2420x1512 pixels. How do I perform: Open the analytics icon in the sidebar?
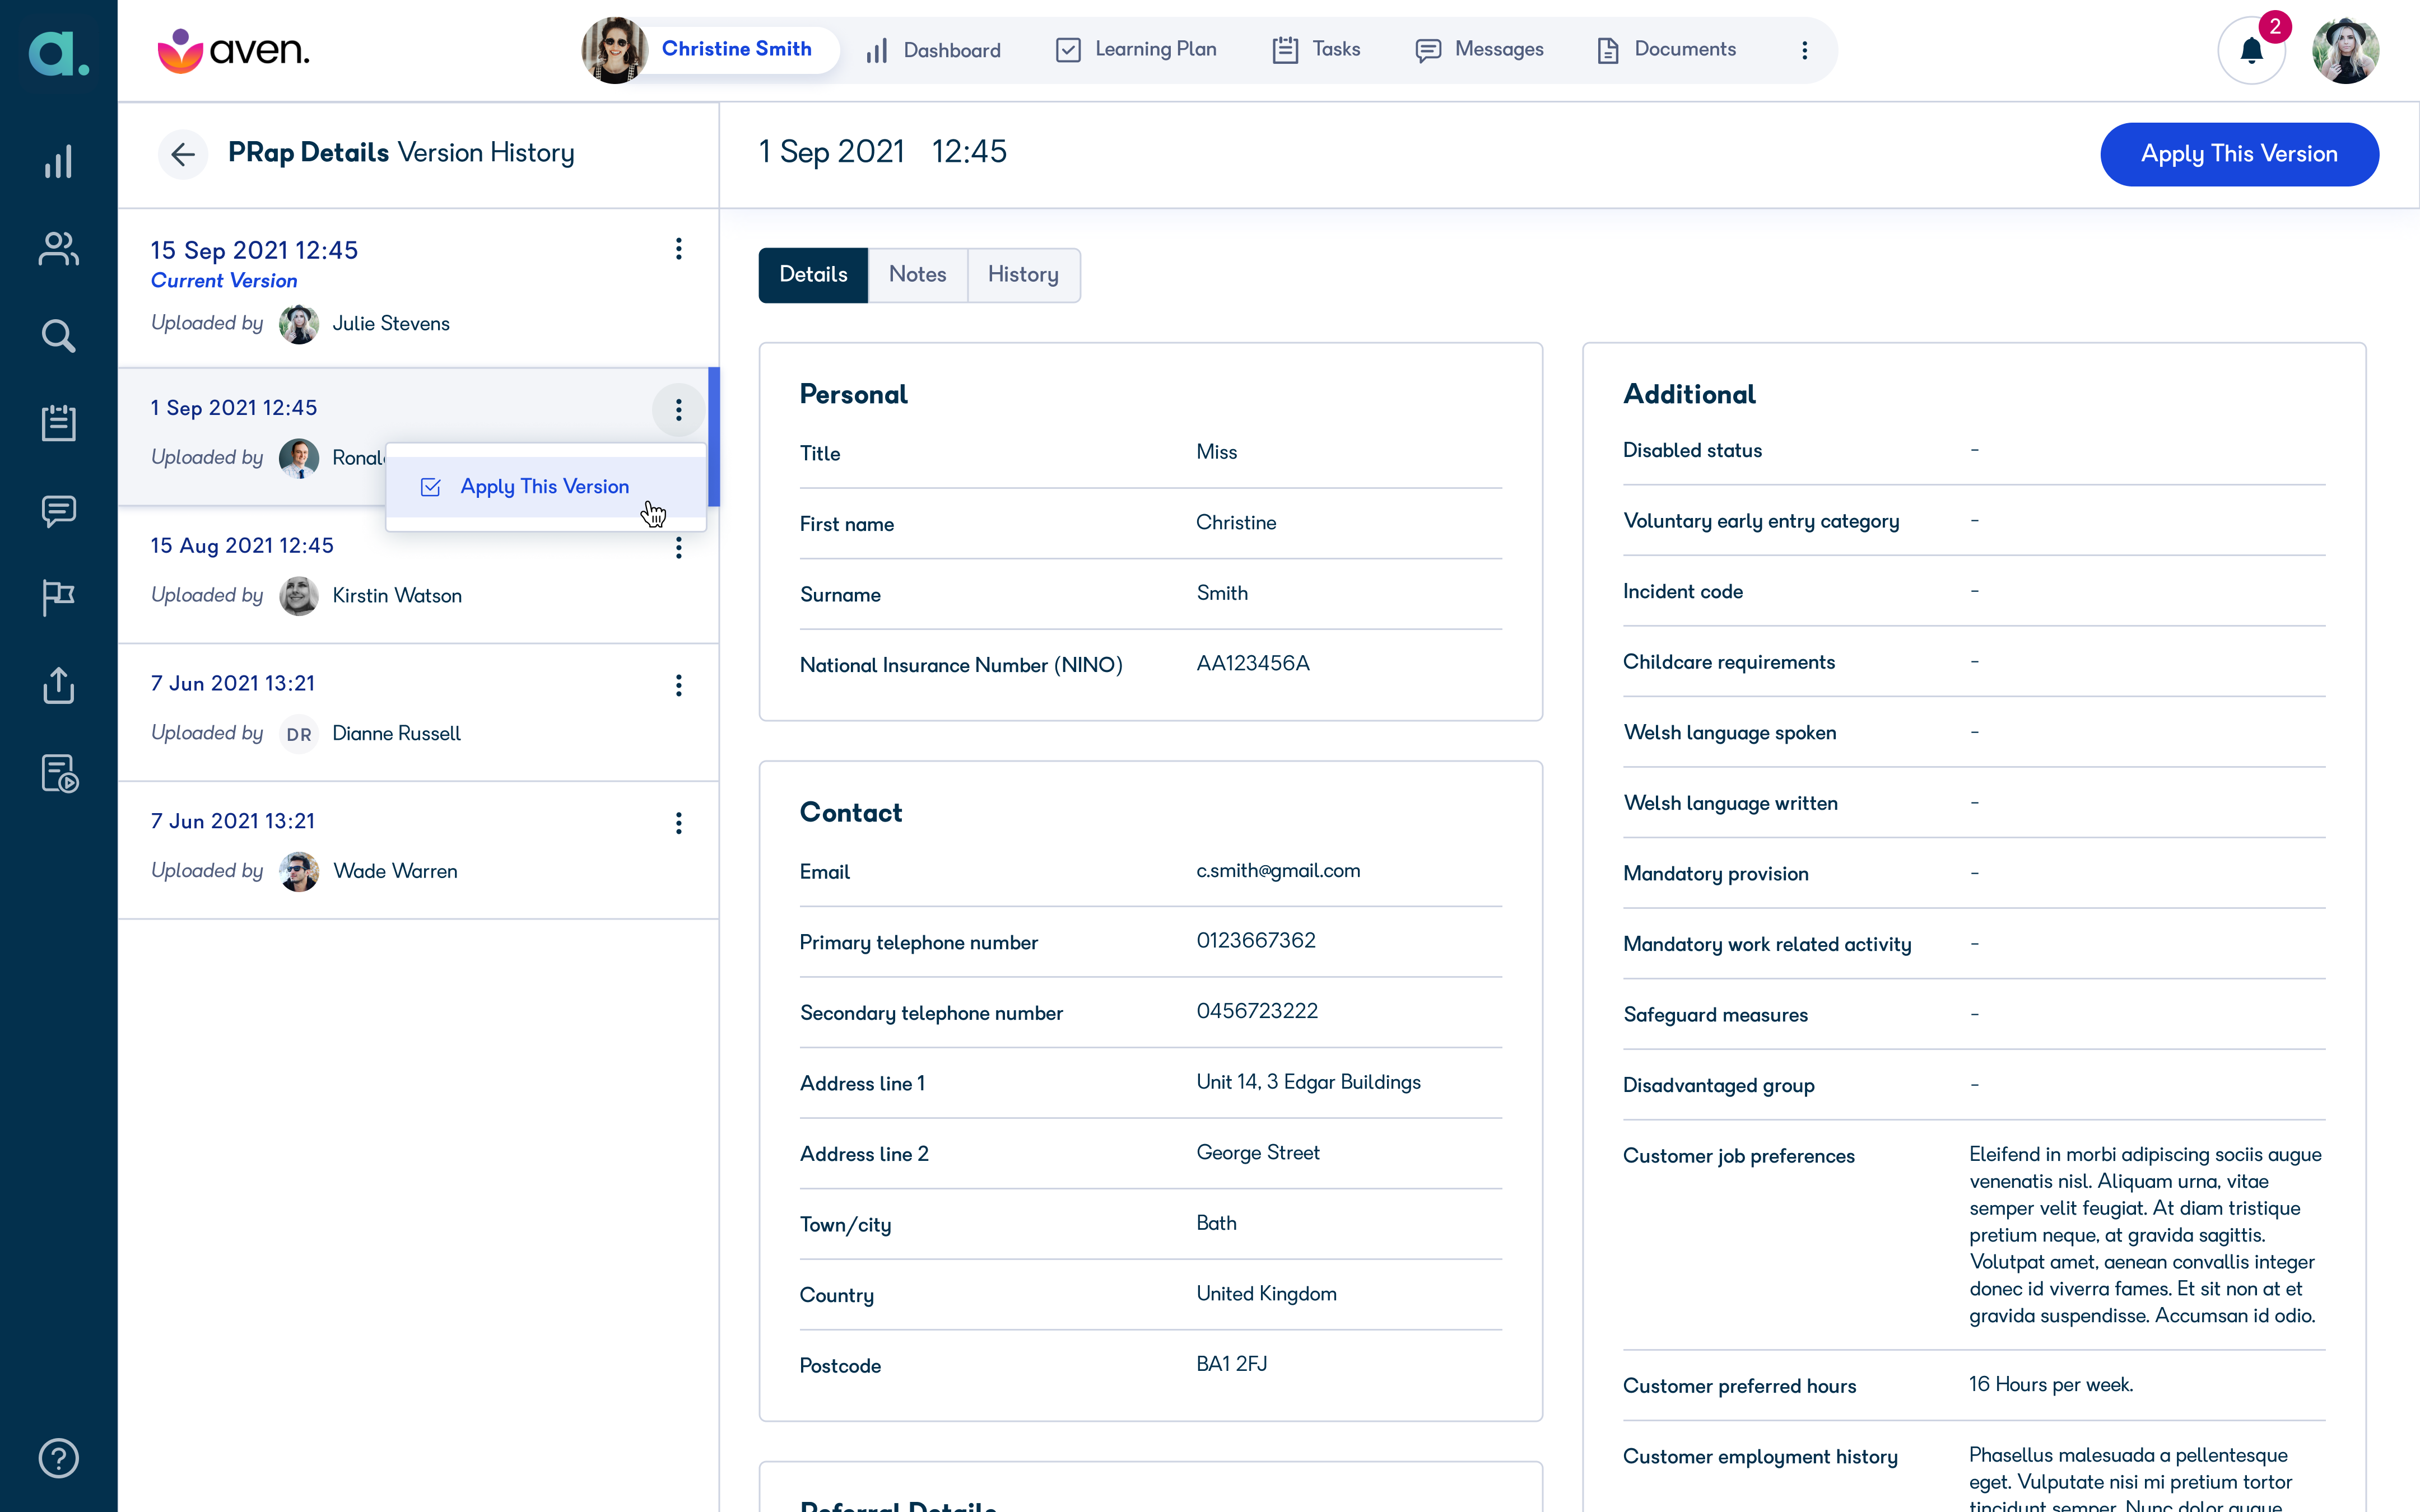click(x=59, y=161)
